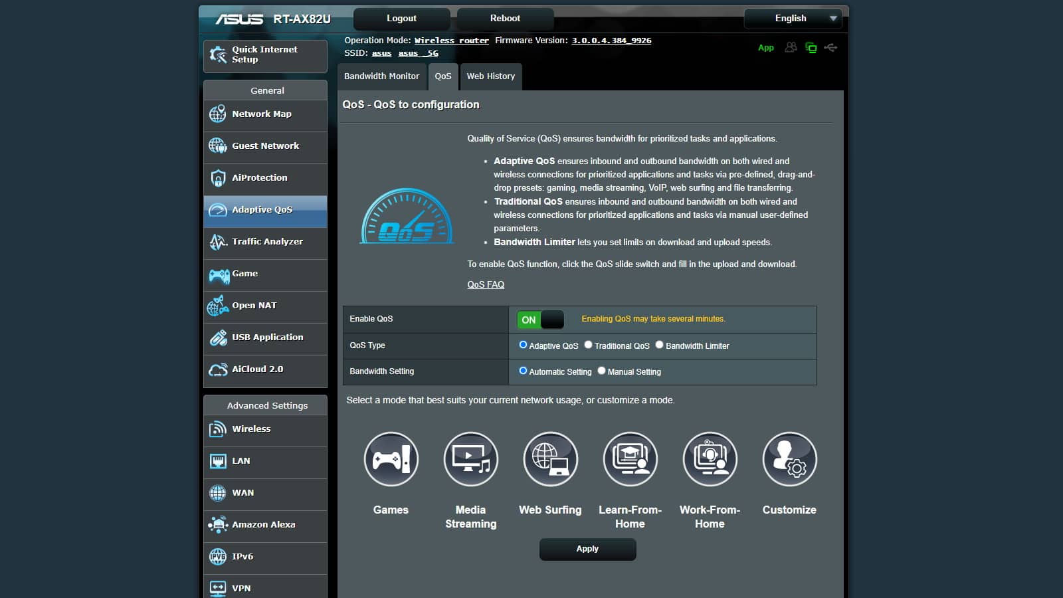The height and width of the screenshot is (598, 1063).
Task: Switch to the Bandwidth Monitor tab
Action: pyautogui.click(x=381, y=76)
